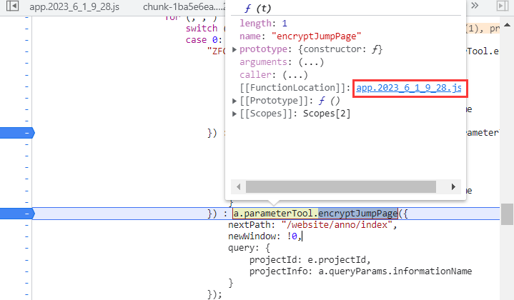The width and height of the screenshot is (514, 300).
Task: Open the FunctionLocation app.2023_6_1_9_28.js link
Action: (410, 88)
